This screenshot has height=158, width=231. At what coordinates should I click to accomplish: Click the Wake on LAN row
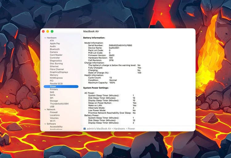coord(112,106)
